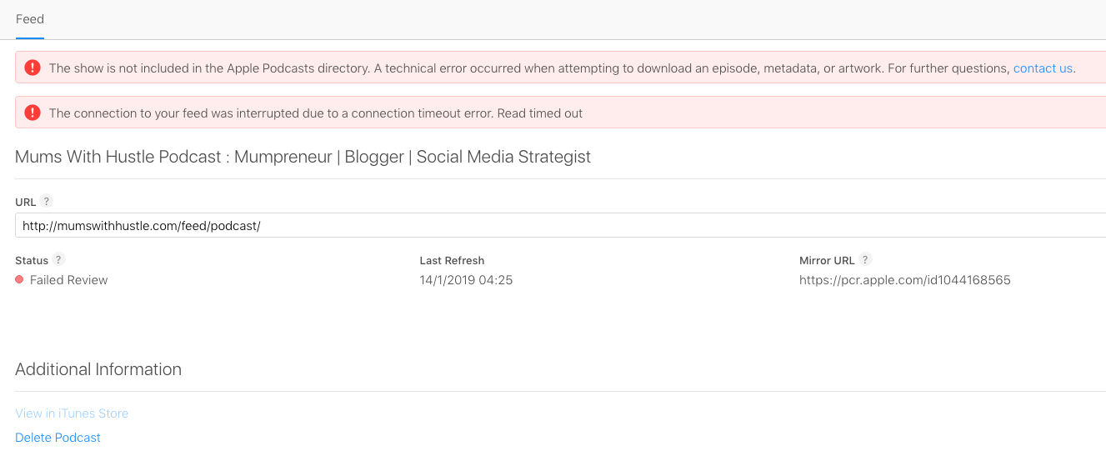Click the Last Refresh label
This screenshot has width=1106, height=461.
(452, 260)
